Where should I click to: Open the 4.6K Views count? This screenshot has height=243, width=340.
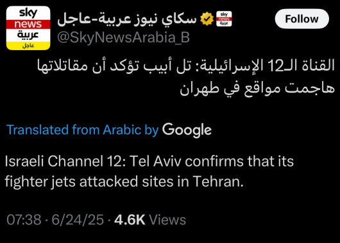coord(150,219)
